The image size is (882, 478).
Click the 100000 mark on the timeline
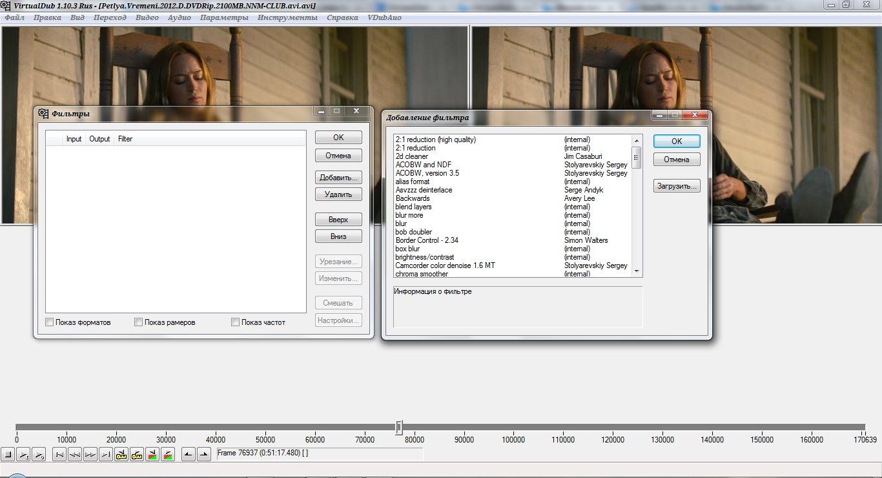pyautogui.click(x=513, y=440)
